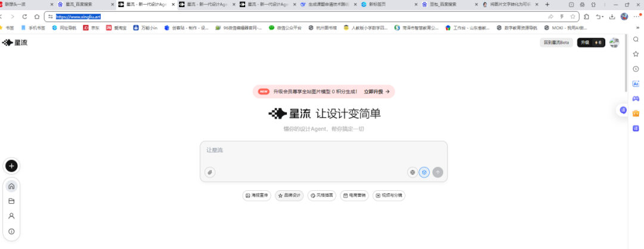Open the browser extensions puzzle icon

pyautogui.click(x=586, y=17)
